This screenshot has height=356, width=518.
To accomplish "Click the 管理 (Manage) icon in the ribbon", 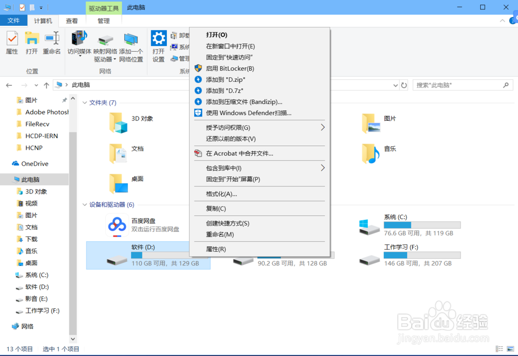I will [x=176, y=58].
